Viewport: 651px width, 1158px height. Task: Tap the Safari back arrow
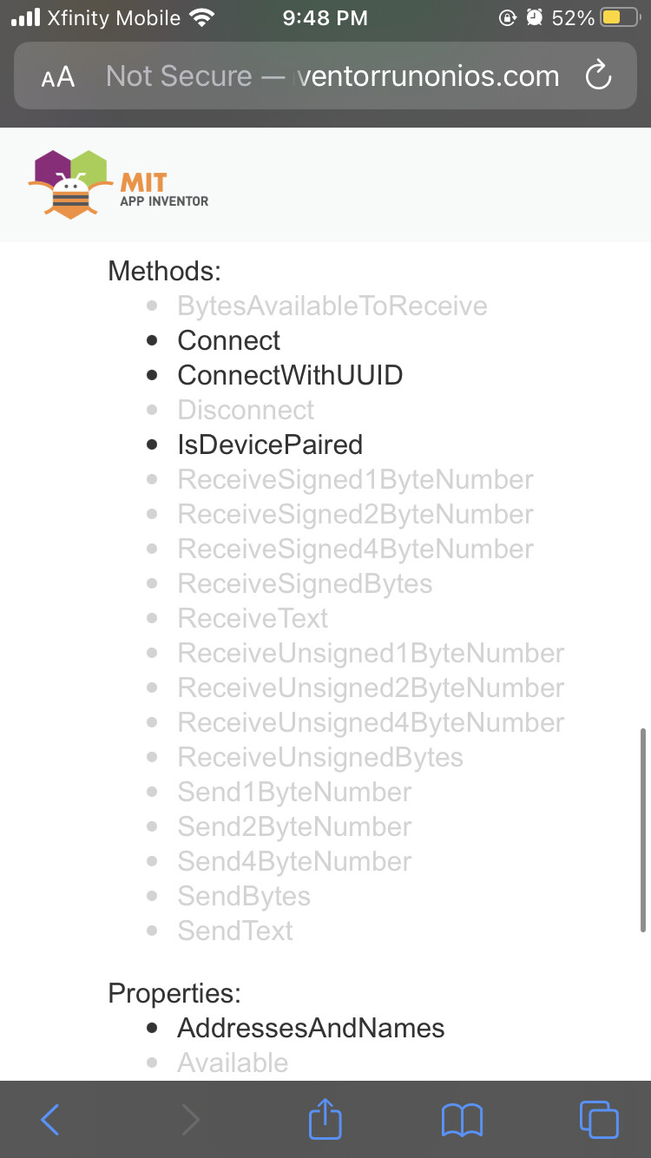50,1119
